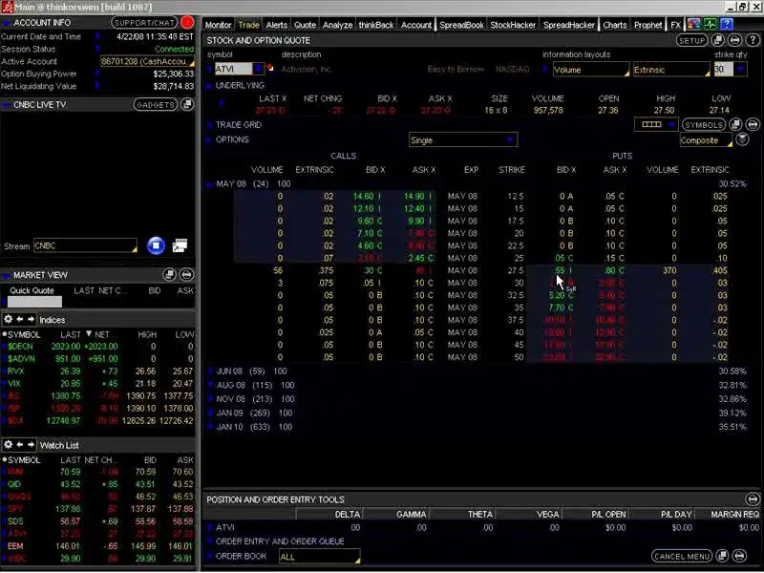This screenshot has width=764, height=573.
Task: Detach the CNBC Live TV gadget window
Action: tap(187, 105)
